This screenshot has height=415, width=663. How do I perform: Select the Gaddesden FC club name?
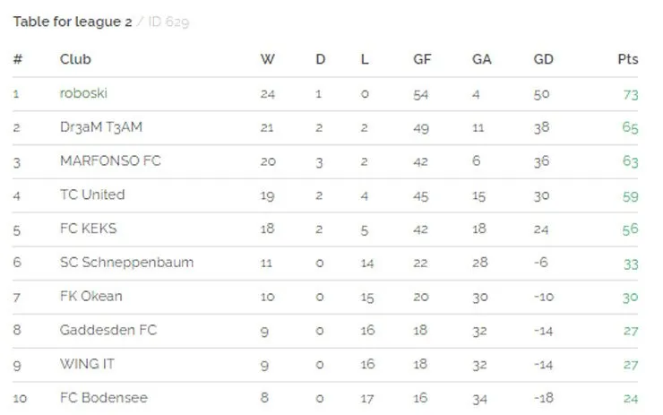pos(108,330)
